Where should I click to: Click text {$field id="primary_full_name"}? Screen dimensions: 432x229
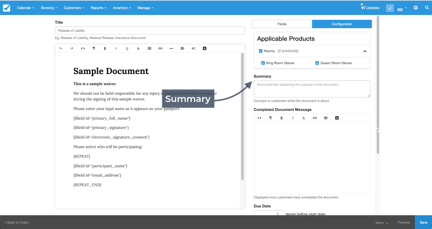102,118
